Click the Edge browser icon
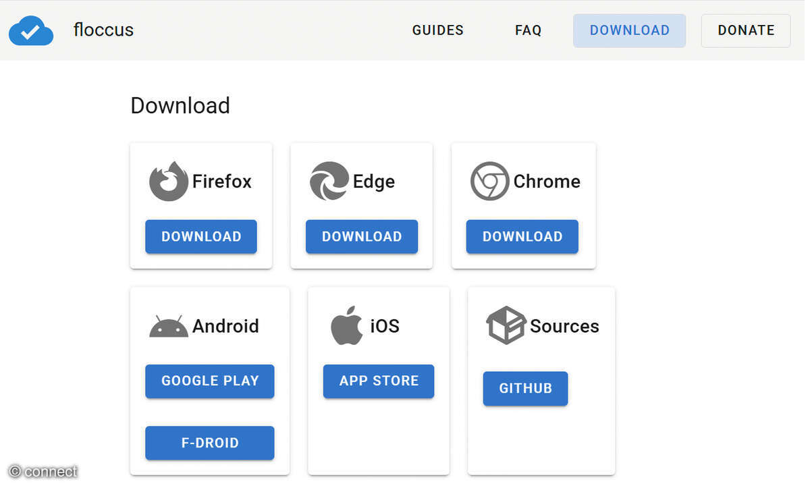Viewport: 810px width, 486px height. (328, 180)
